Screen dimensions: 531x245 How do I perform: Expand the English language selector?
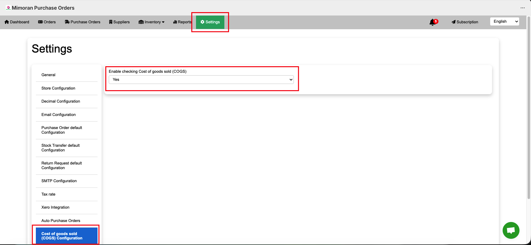point(505,21)
